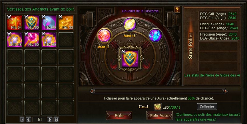Select the Niv. 60 pink scepter artifact
Viewport: 247px width, 124px height.
pos(32,40)
